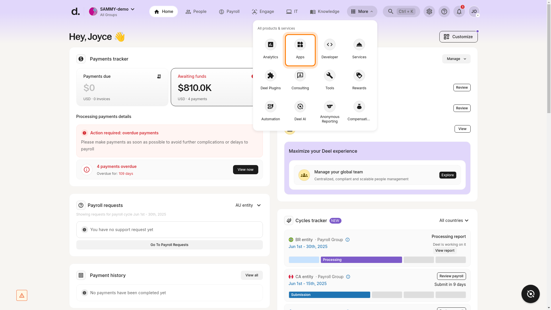Open Apps in the More menu
551x310 pixels.
coord(300,50)
